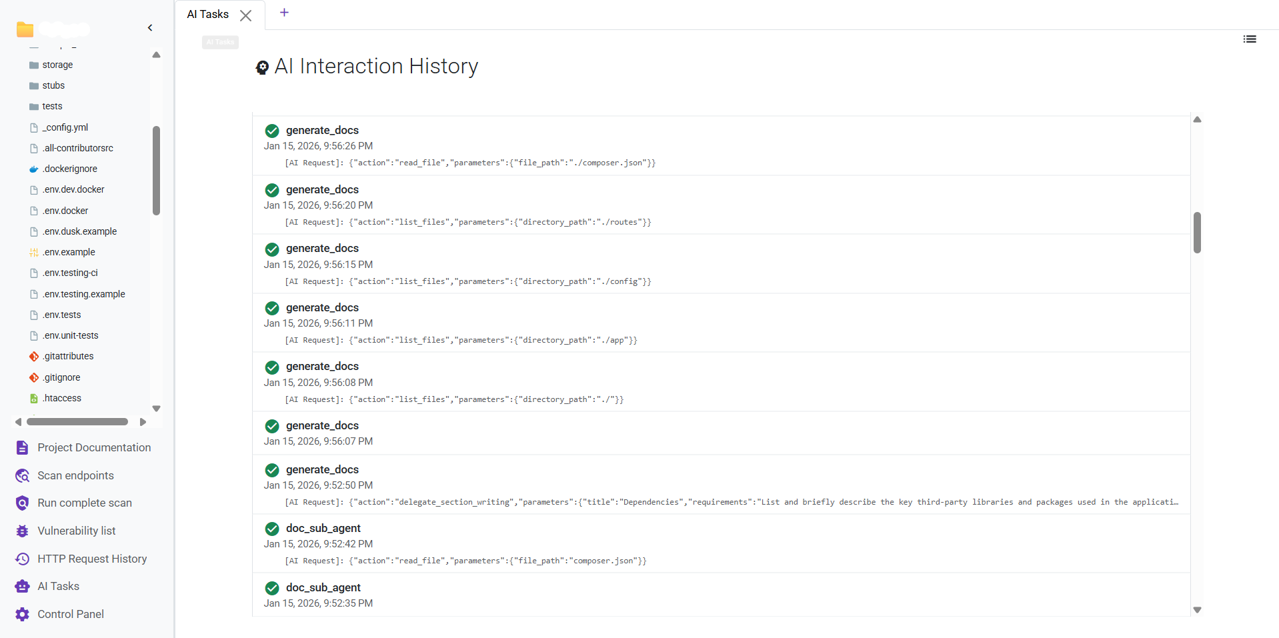Open a new tab with the plus button
This screenshot has height=638, width=1279.
coord(284,12)
